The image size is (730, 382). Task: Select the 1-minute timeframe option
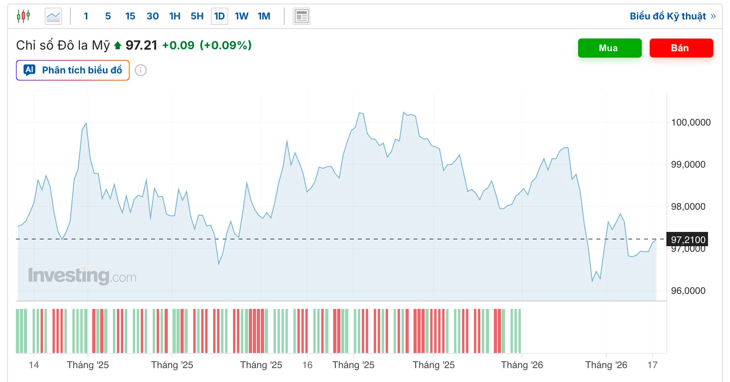86,16
